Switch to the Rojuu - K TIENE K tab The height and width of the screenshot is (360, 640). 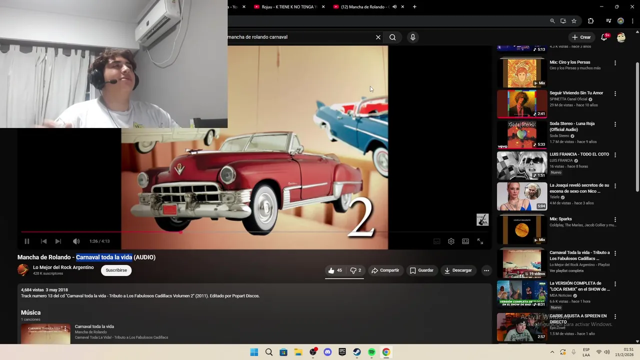click(x=285, y=7)
